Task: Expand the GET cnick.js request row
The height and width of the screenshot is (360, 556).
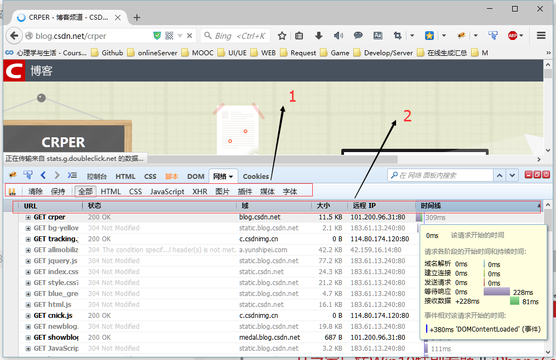Action: (x=28, y=316)
